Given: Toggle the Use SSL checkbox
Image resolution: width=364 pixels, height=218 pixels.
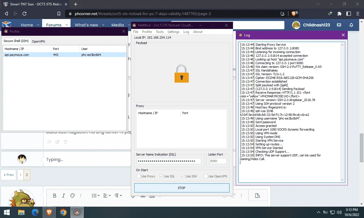Looking at the screenshot, I should [161, 176].
